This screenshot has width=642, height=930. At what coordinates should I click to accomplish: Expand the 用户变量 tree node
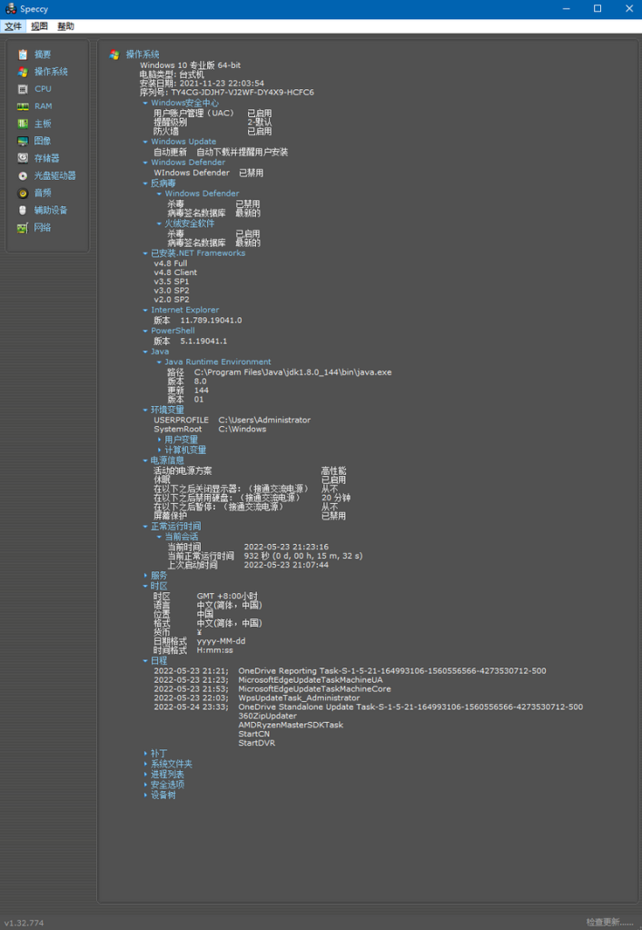tap(159, 440)
